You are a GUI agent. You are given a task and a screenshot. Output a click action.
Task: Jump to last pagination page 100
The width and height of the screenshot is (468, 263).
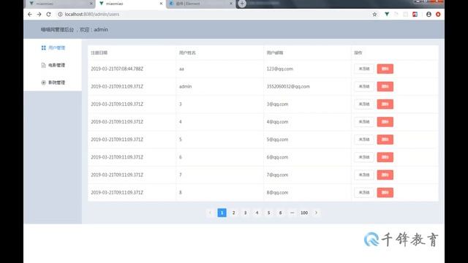pyautogui.click(x=304, y=213)
